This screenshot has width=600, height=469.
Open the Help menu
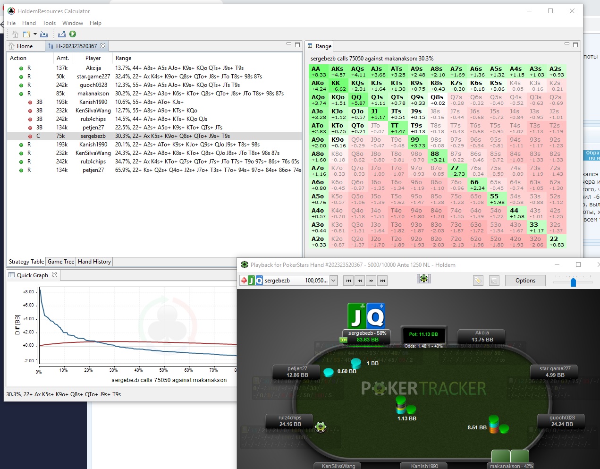point(95,23)
